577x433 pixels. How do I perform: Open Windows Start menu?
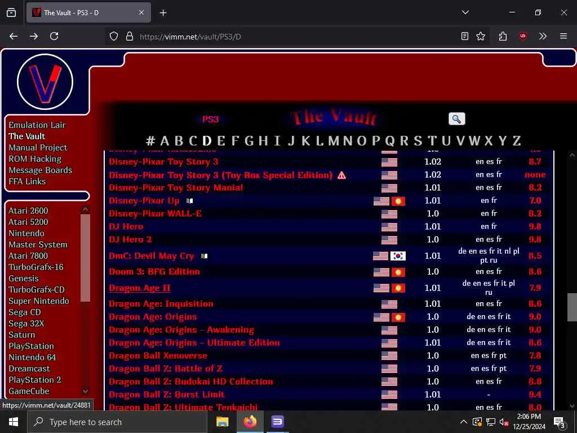[x=14, y=422]
